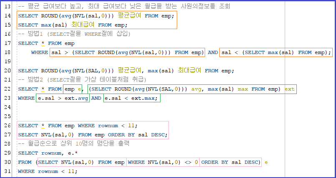Click the AND keyword on line 23
Screen dimensions: 336x178
tap(96, 98)
